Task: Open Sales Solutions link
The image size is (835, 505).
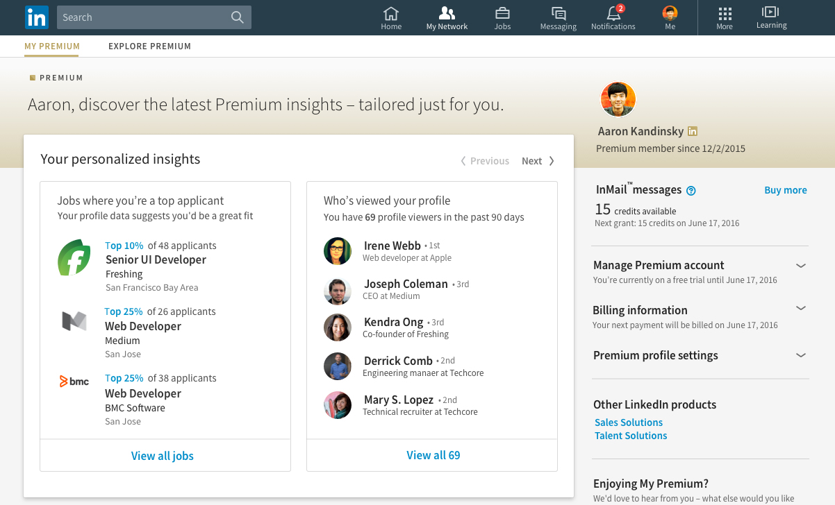Action: [x=629, y=422]
